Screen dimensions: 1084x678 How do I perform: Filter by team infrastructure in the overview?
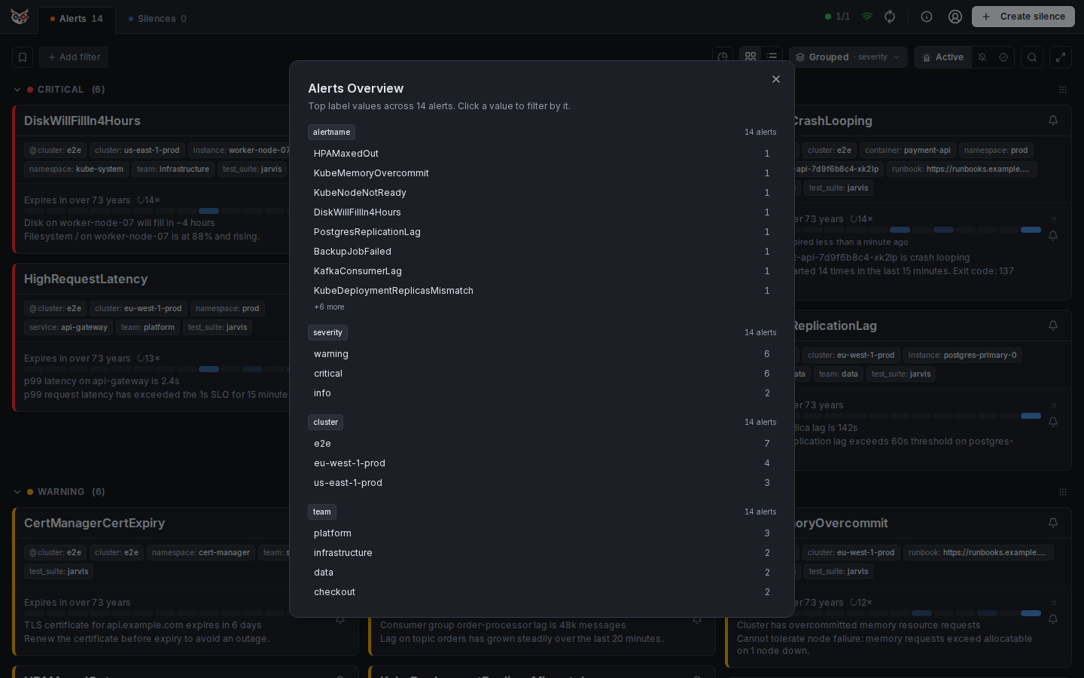pyautogui.click(x=542, y=553)
